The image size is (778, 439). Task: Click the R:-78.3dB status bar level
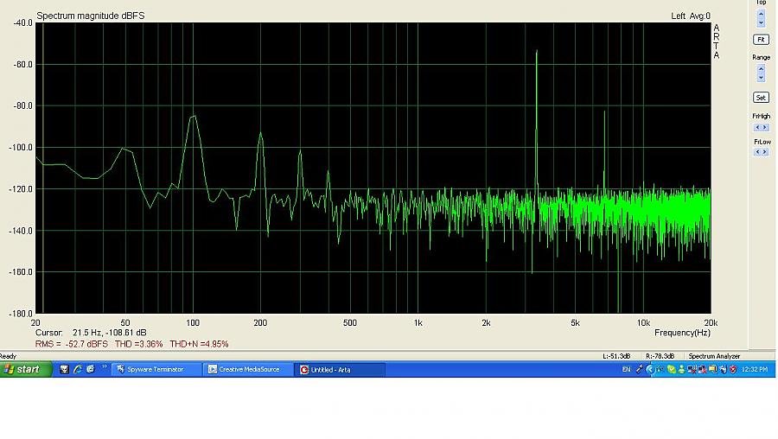pyautogui.click(x=660, y=356)
